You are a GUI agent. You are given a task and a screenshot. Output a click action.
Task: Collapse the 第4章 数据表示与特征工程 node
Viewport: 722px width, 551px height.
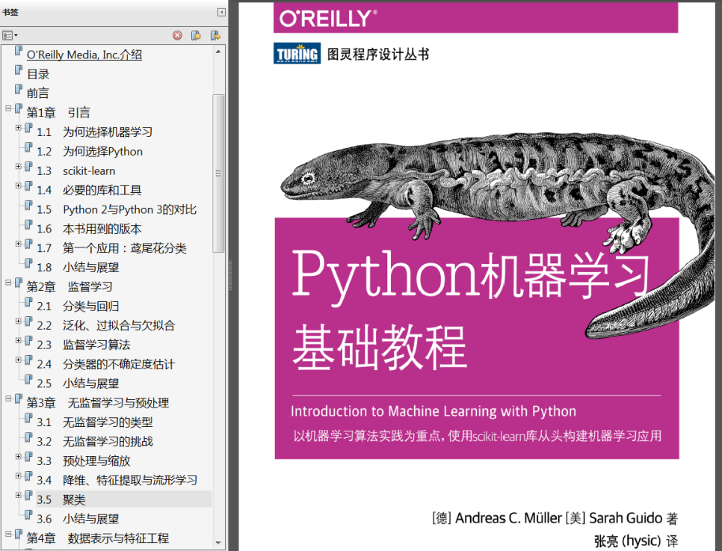[x=8, y=535]
